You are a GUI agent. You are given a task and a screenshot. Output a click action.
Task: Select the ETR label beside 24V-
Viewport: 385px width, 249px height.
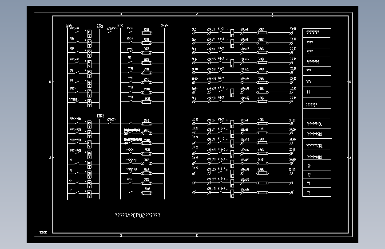120,26
